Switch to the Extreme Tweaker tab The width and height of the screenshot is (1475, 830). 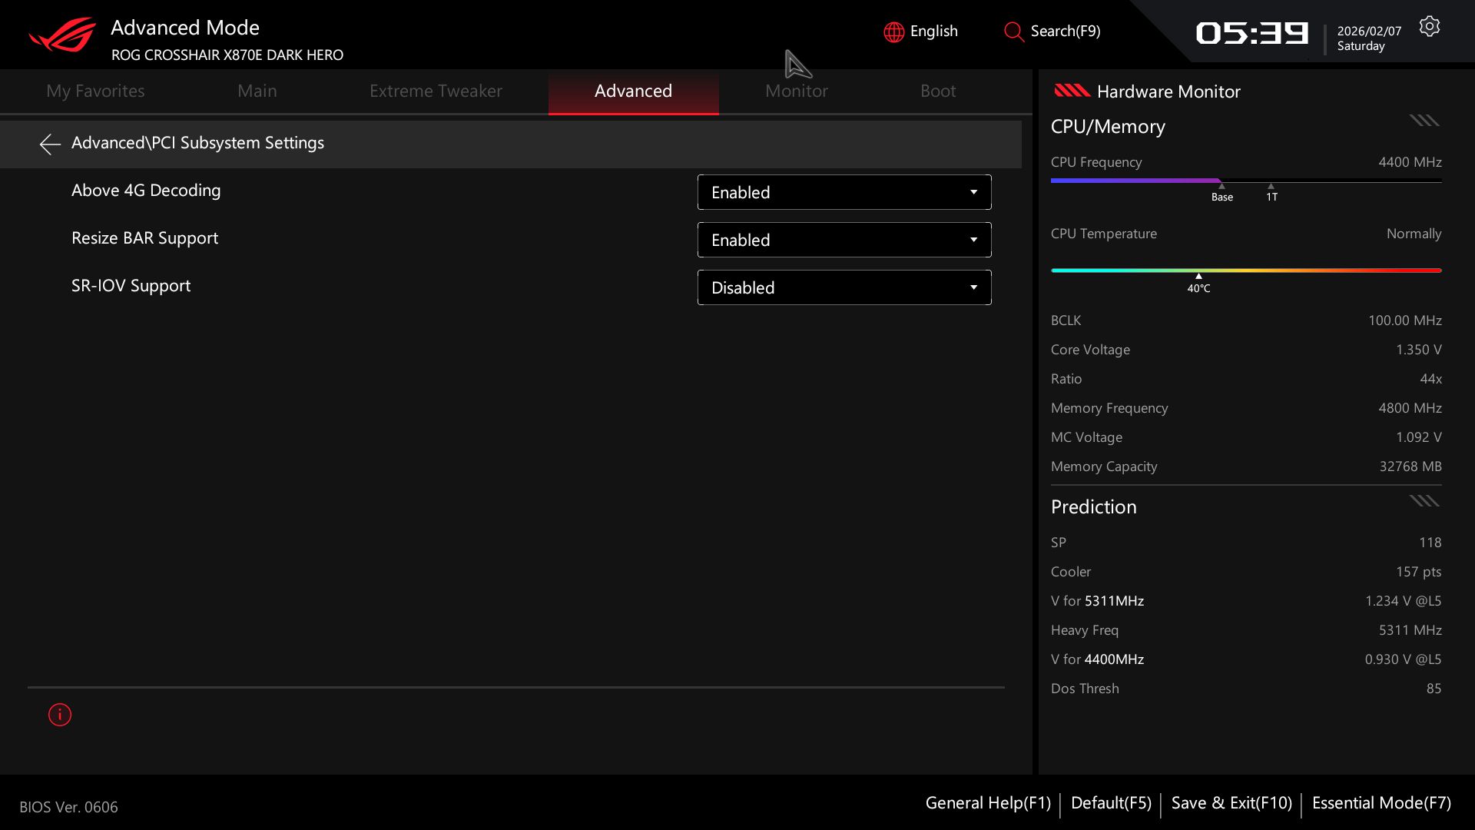coord(436,91)
